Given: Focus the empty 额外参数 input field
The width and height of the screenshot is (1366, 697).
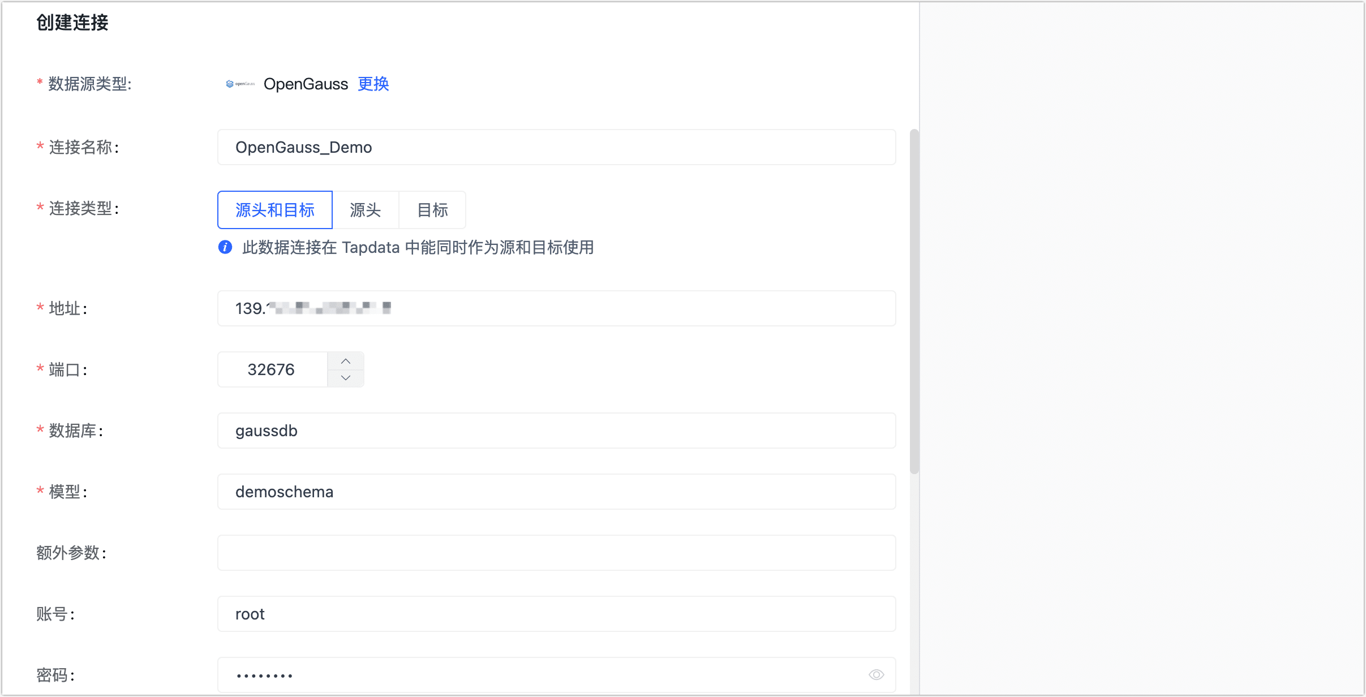Looking at the screenshot, I should point(556,553).
